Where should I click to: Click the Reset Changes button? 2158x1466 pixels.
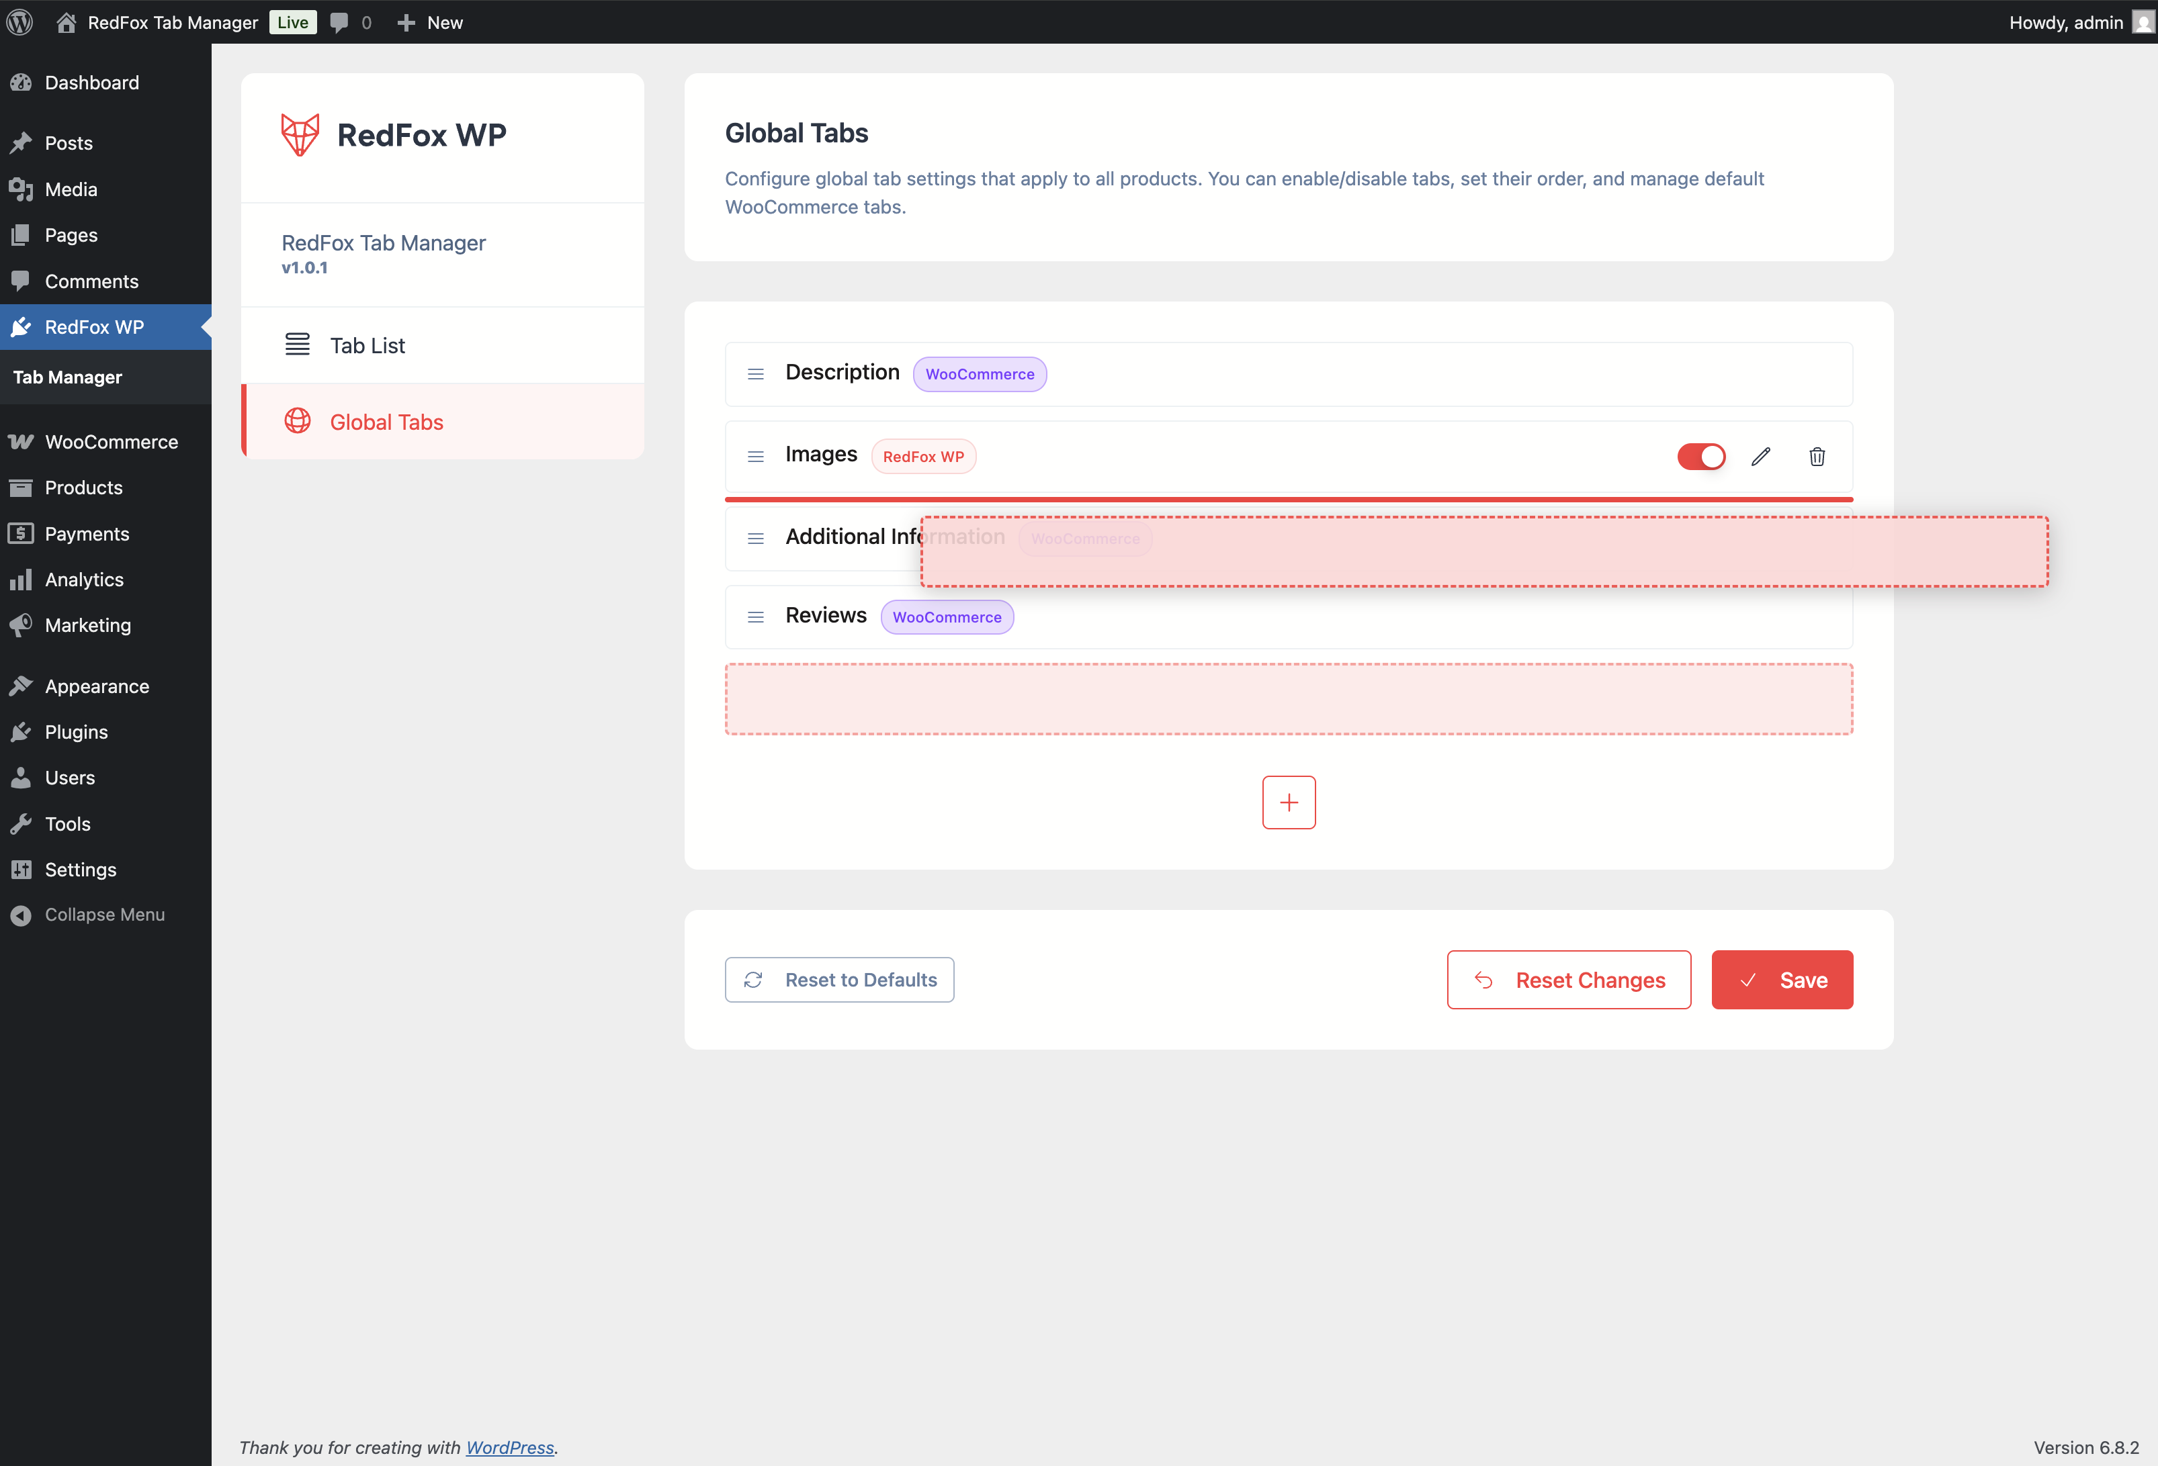(1569, 980)
